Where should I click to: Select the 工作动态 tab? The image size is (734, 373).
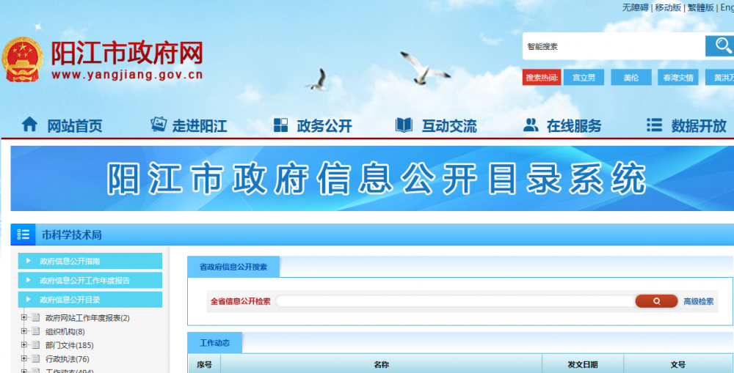pos(215,343)
